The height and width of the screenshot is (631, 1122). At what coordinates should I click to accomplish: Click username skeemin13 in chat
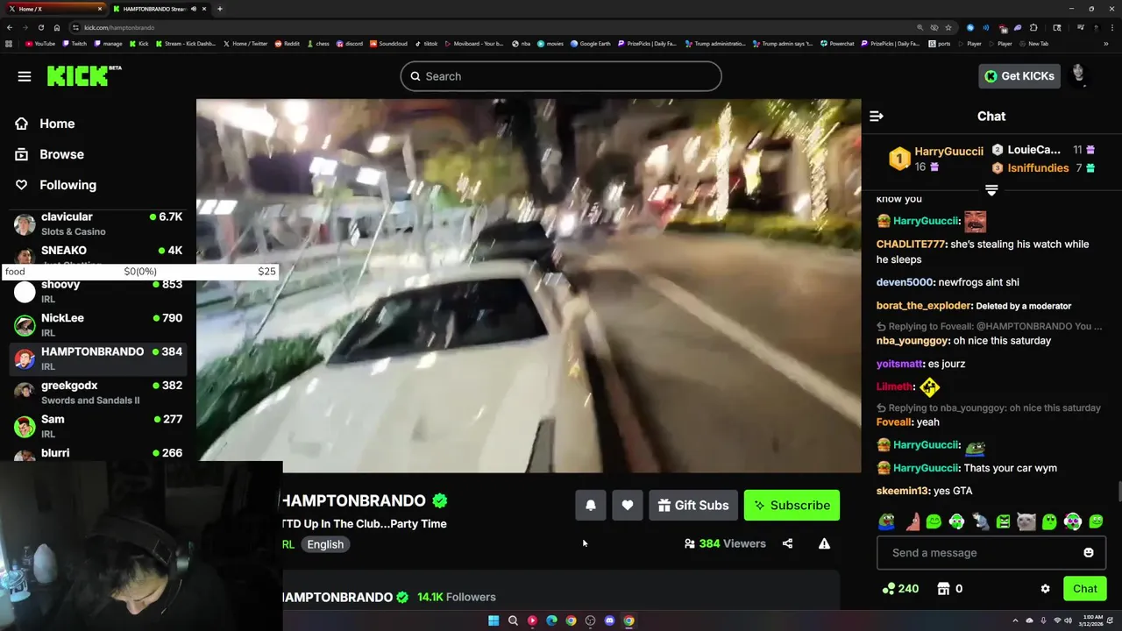[x=902, y=491]
